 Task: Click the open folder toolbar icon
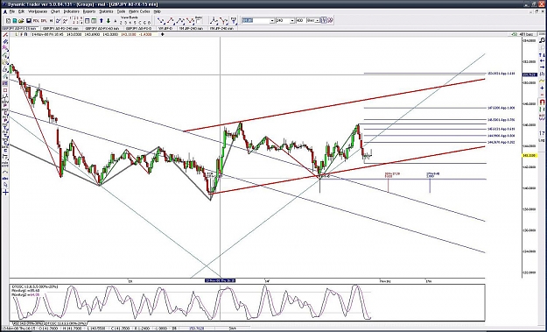pyautogui.click(x=21, y=21)
